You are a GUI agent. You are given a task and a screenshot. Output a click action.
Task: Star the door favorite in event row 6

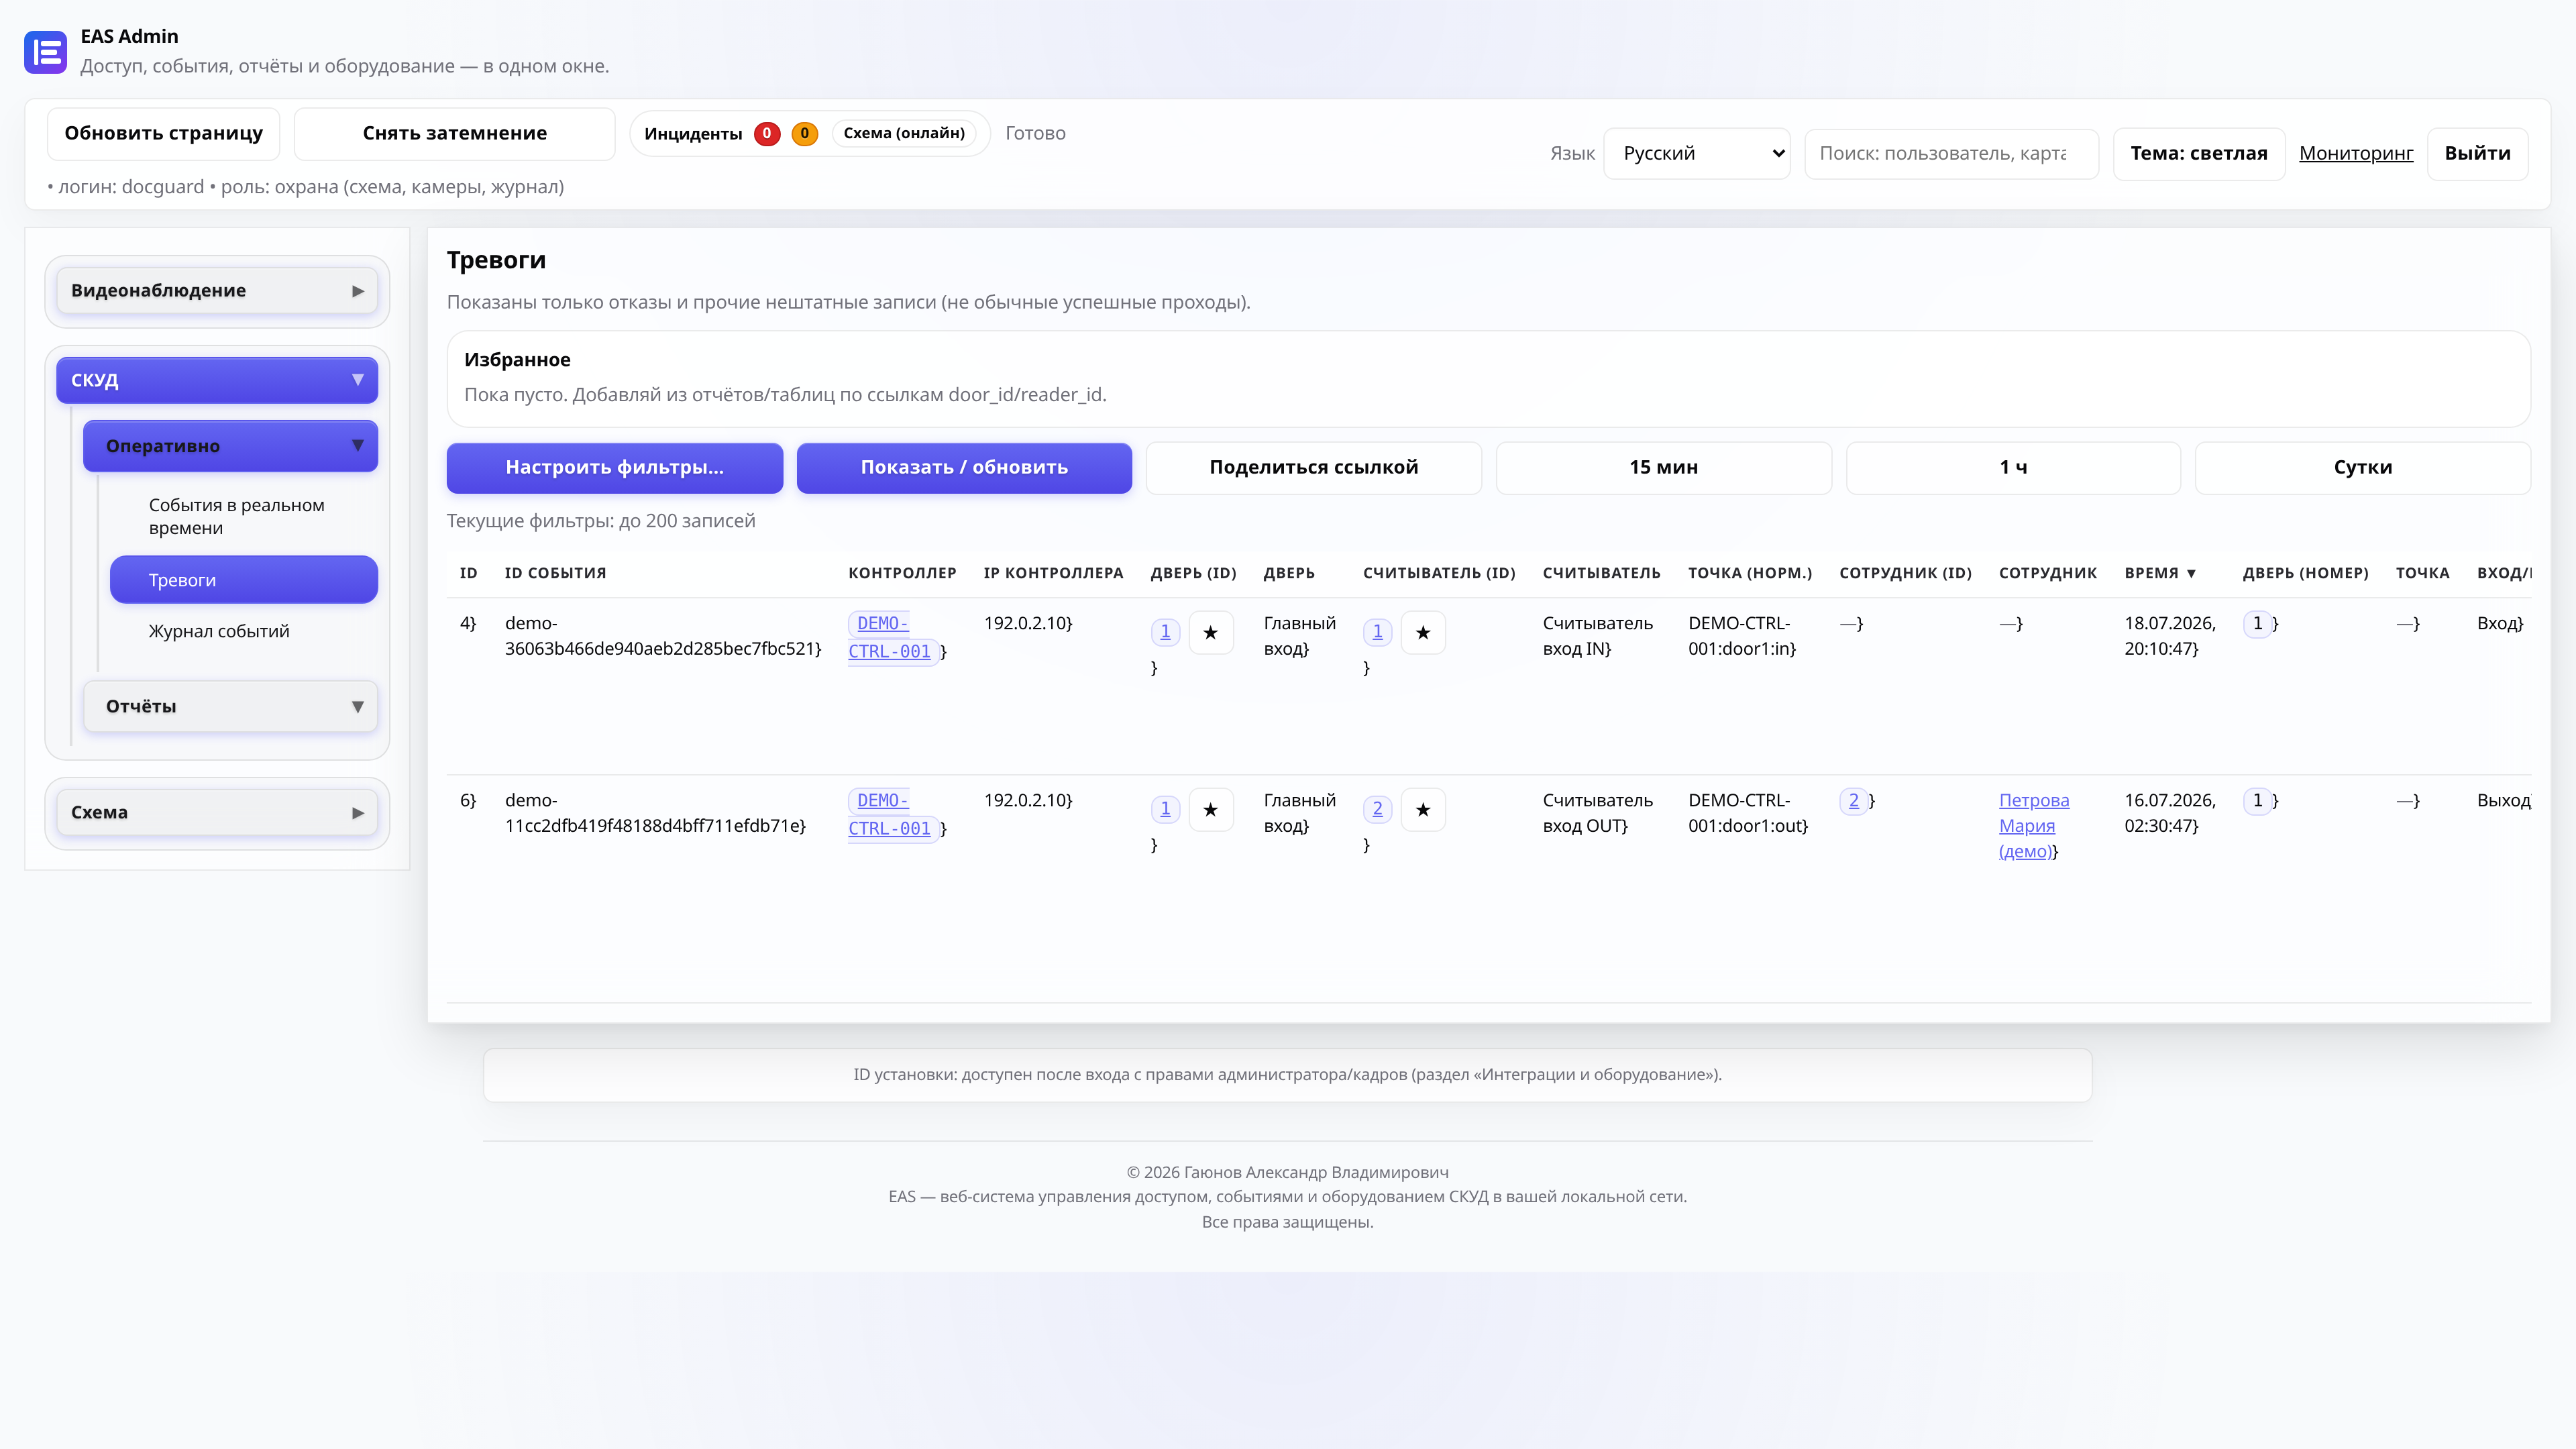point(1210,809)
